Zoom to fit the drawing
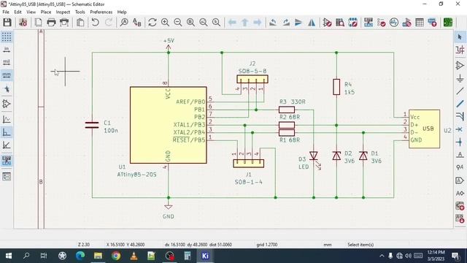467x263 pixels. click(x=190, y=23)
